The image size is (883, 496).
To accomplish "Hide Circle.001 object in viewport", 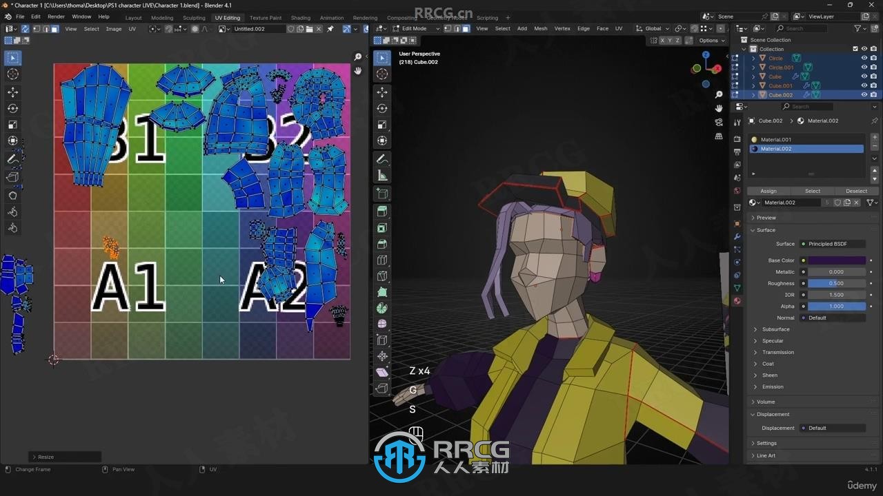I will [864, 68].
